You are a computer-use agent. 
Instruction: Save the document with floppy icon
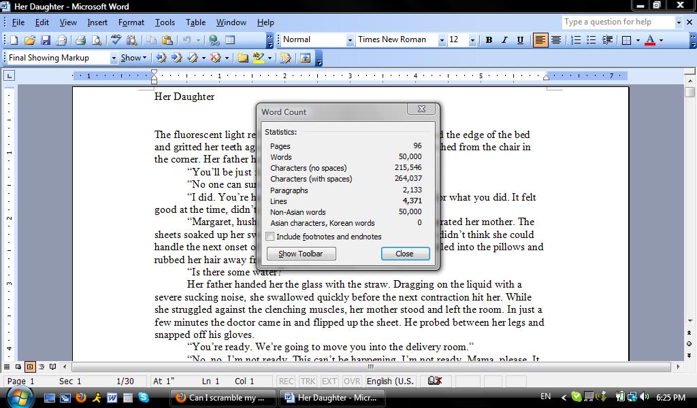(x=46, y=40)
